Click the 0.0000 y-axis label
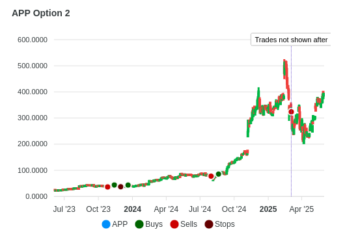The image size is (345, 247). [36, 196]
